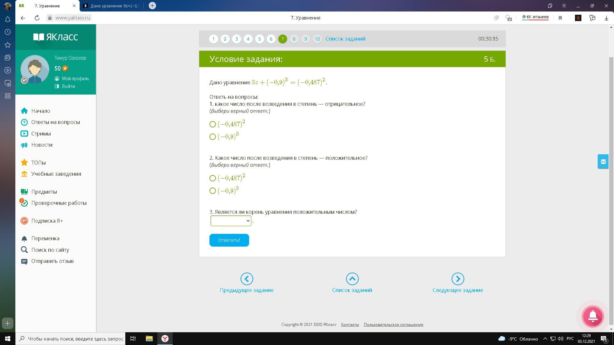Open task number 8

click(x=294, y=39)
